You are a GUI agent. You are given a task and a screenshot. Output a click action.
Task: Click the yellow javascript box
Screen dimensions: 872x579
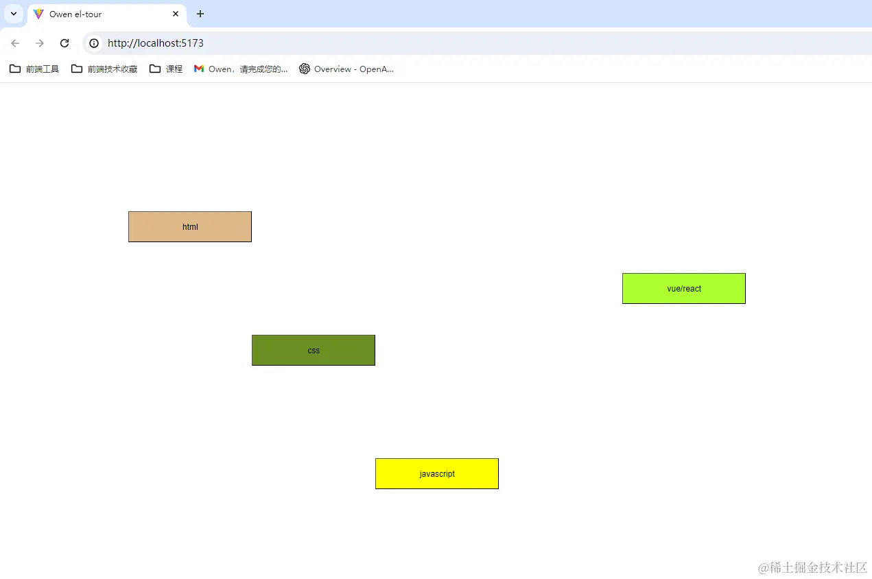(437, 473)
